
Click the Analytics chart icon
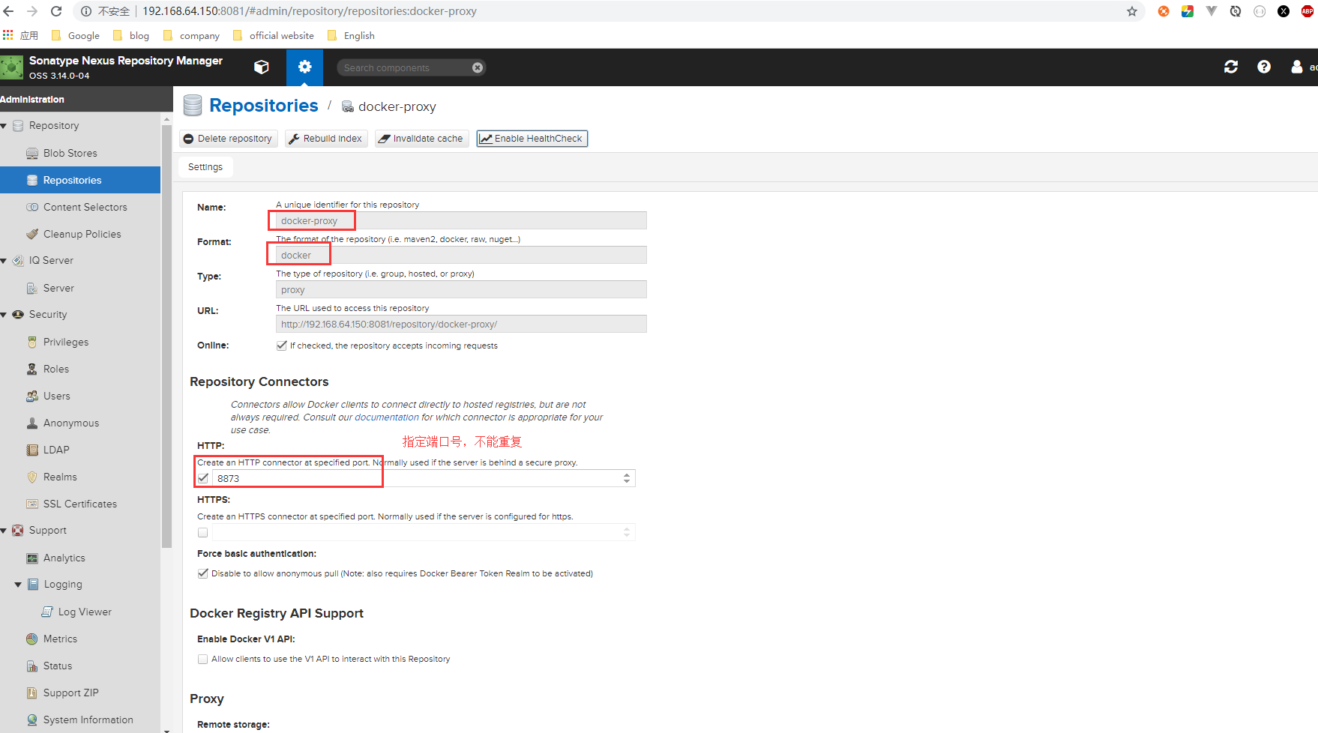[32, 558]
